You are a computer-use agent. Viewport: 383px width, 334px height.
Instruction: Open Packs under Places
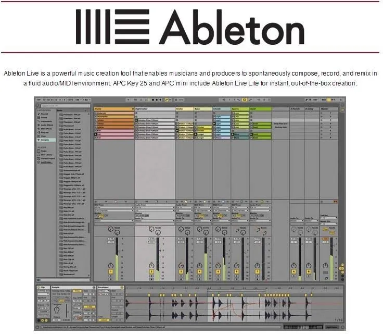44,151
